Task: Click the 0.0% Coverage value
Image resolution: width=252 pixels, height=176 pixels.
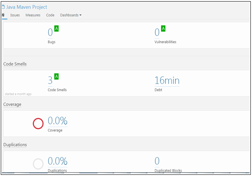Action: coord(57,121)
